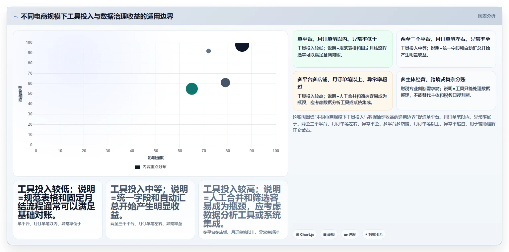Open the bottom card headed 工具投入较低
The width and height of the screenshot is (509, 252).
[58, 210]
